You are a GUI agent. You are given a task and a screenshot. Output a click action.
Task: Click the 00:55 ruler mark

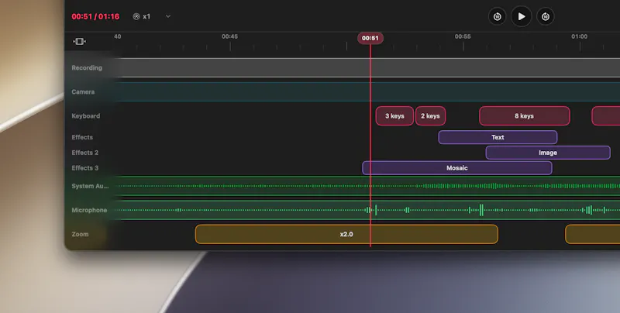(x=463, y=36)
